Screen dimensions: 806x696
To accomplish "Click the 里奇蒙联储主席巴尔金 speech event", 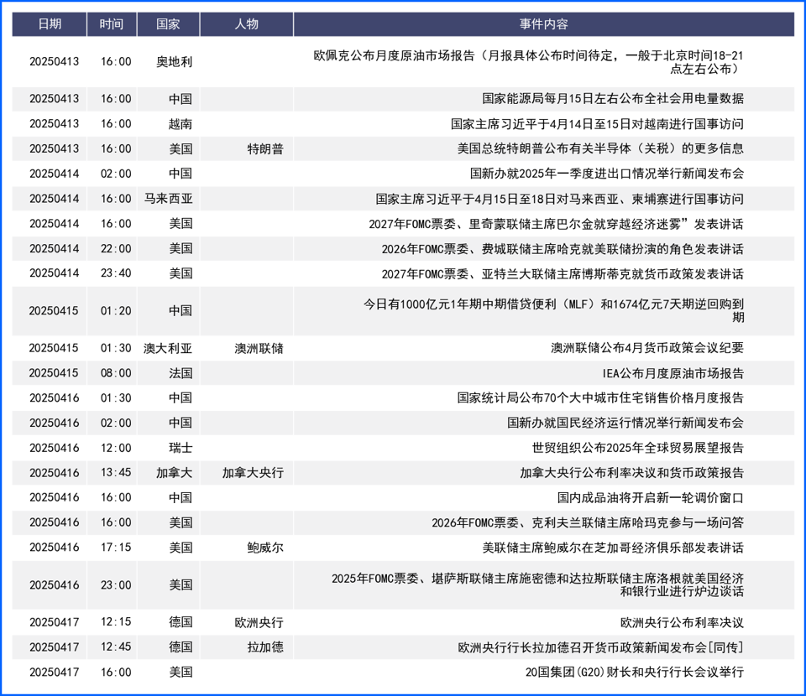I will [x=556, y=224].
